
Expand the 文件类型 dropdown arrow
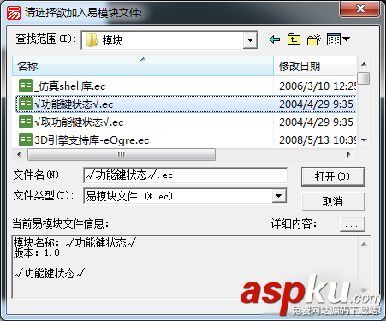point(279,196)
